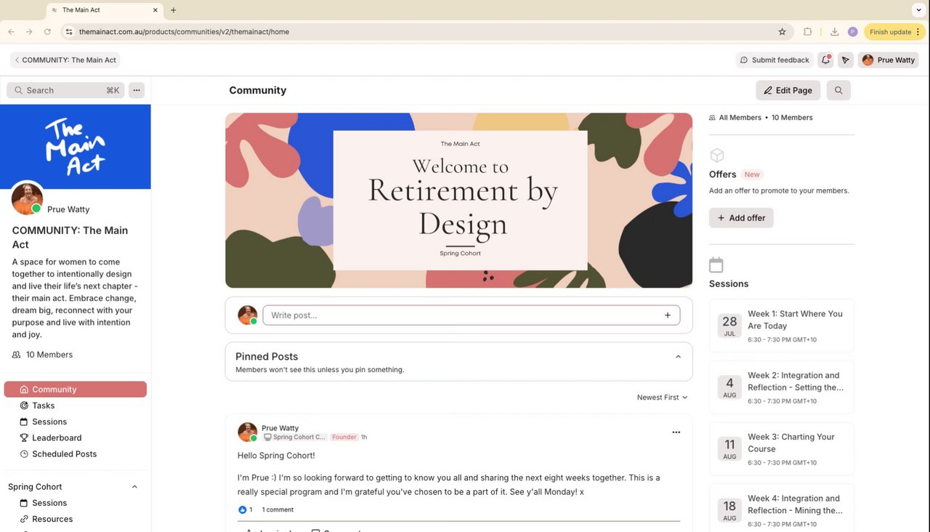The image size is (930, 532).
Task: Click The Main Act logo banner
Action: tap(76, 147)
